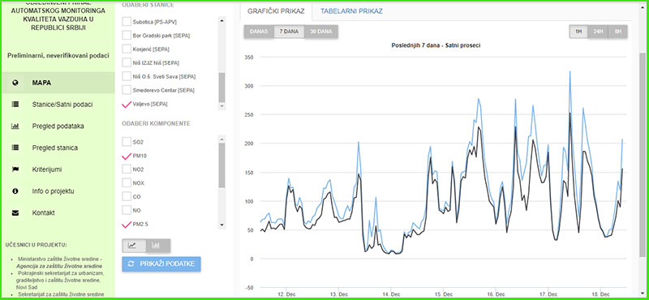This screenshot has height=300, width=649.
Task: Click the PRIKAŽI PODATKE button
Action: (161, 264)
